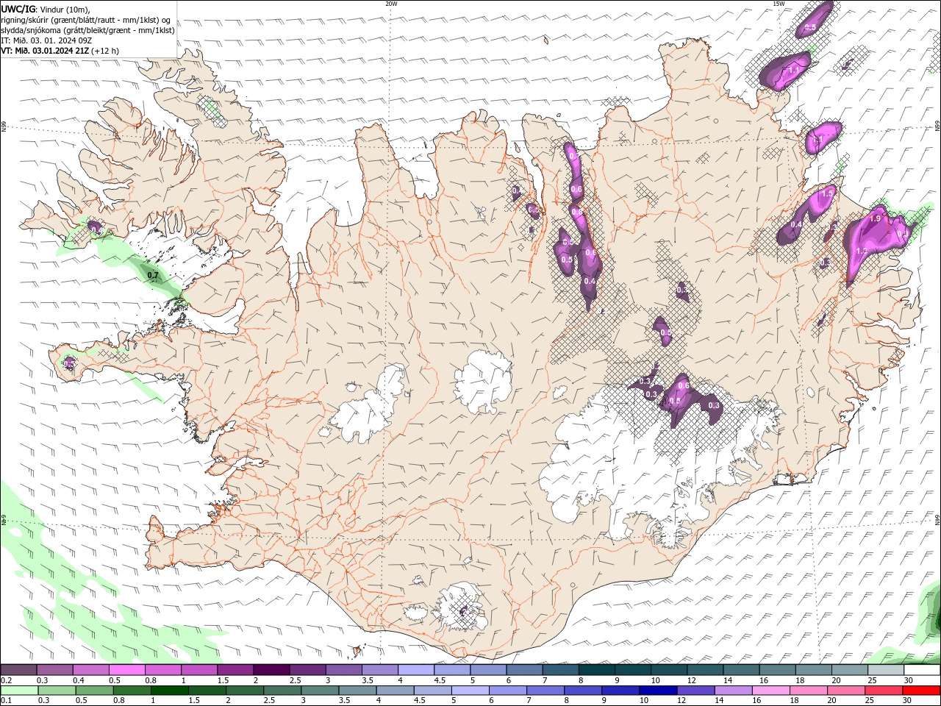
Task: Choose the top-row teal swatch labeled 12
Action: pos(705,670)
